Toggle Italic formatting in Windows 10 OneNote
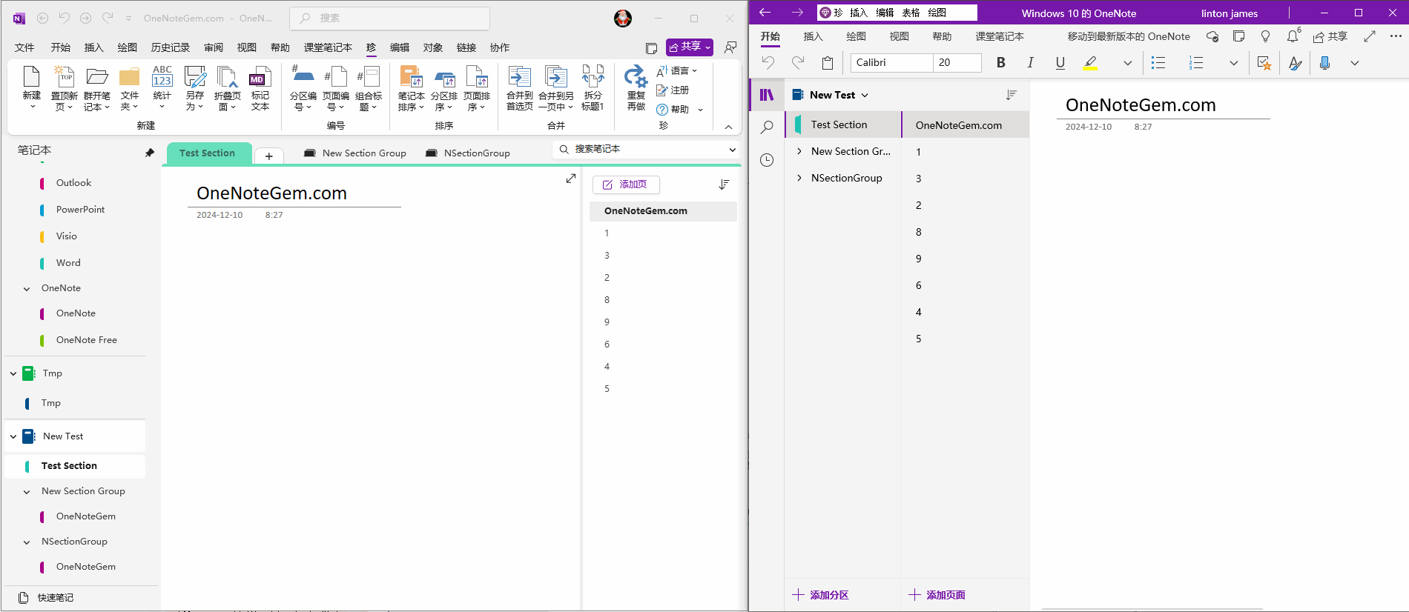Screen dimensions: 1409x612 1031,63
